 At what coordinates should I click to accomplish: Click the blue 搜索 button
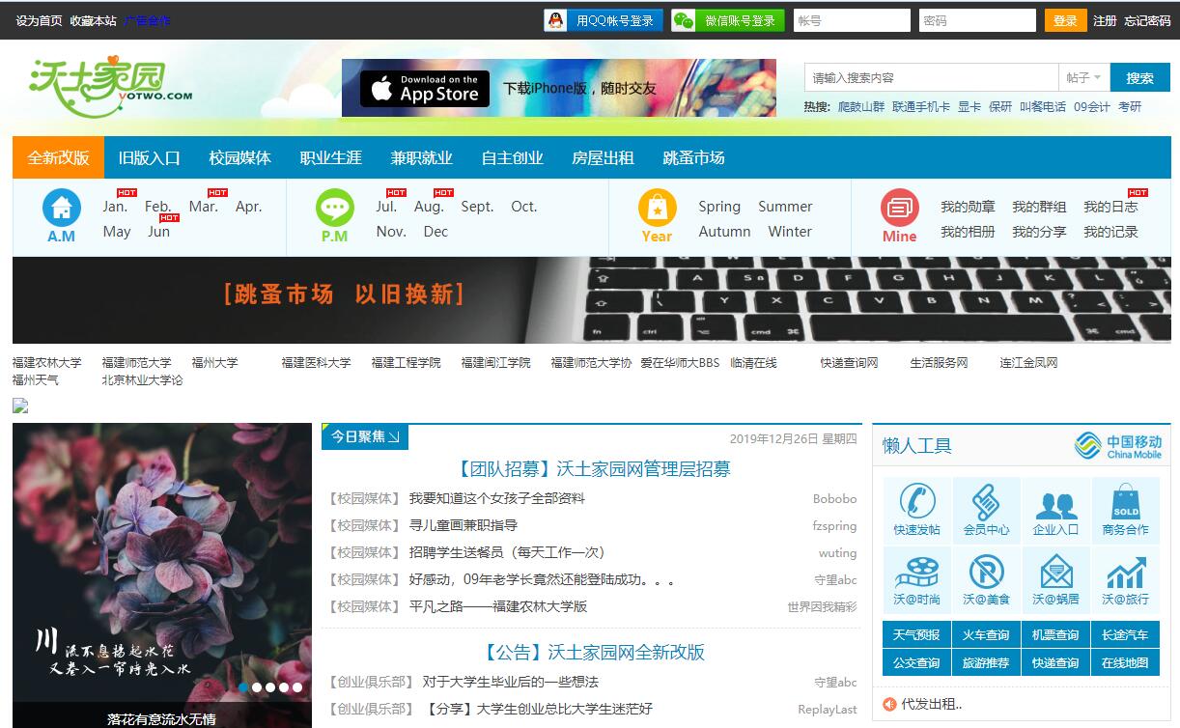[1139, 78]
